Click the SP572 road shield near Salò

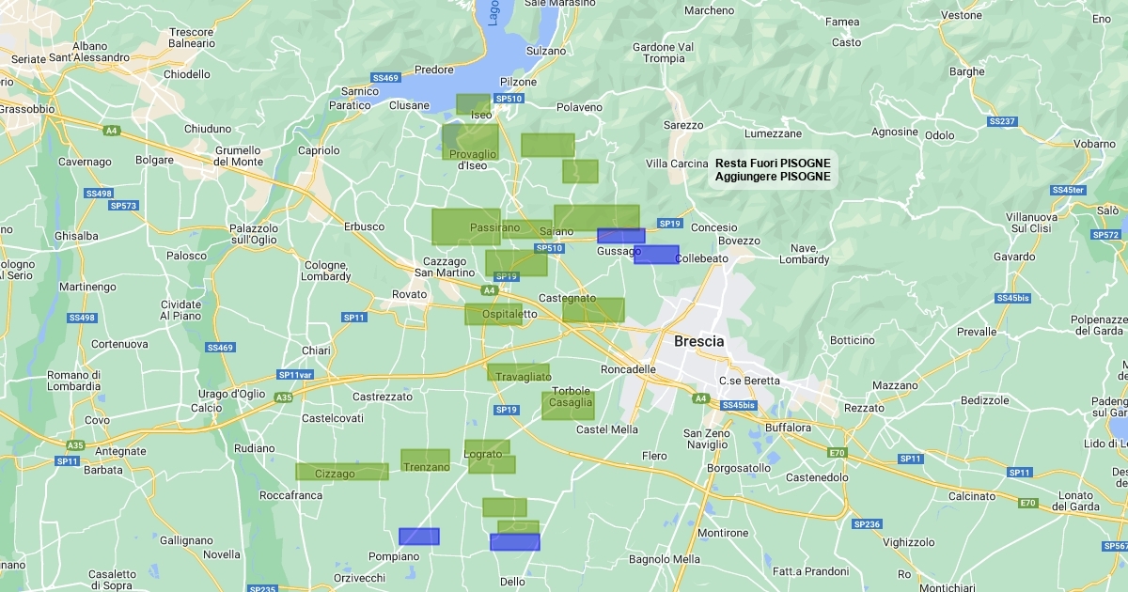tap(1105, 234)
